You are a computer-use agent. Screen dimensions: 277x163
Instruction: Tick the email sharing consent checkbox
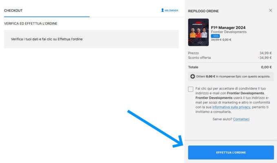[x=191, y=89]
